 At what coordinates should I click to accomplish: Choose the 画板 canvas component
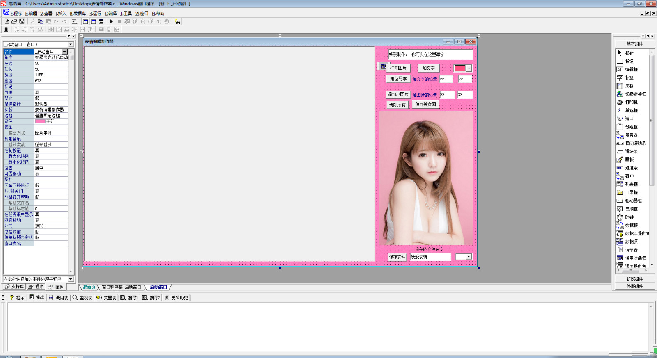629,160
